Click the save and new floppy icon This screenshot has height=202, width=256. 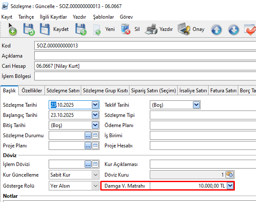(x=80, y=29)
